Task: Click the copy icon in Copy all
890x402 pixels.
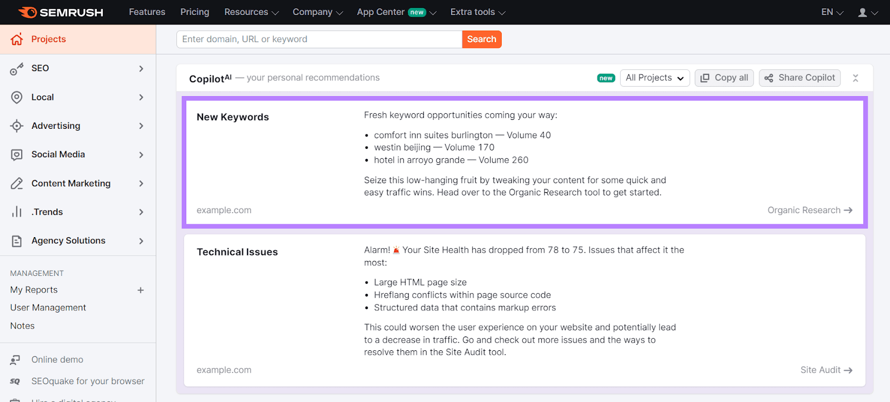Action: tap(705, 78)
